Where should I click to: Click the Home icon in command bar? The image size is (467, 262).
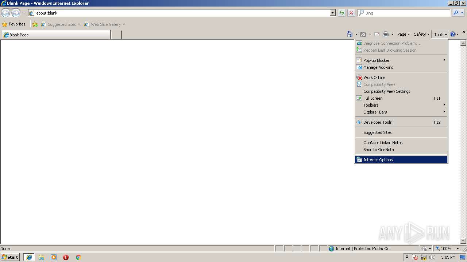tap(350, 34)
